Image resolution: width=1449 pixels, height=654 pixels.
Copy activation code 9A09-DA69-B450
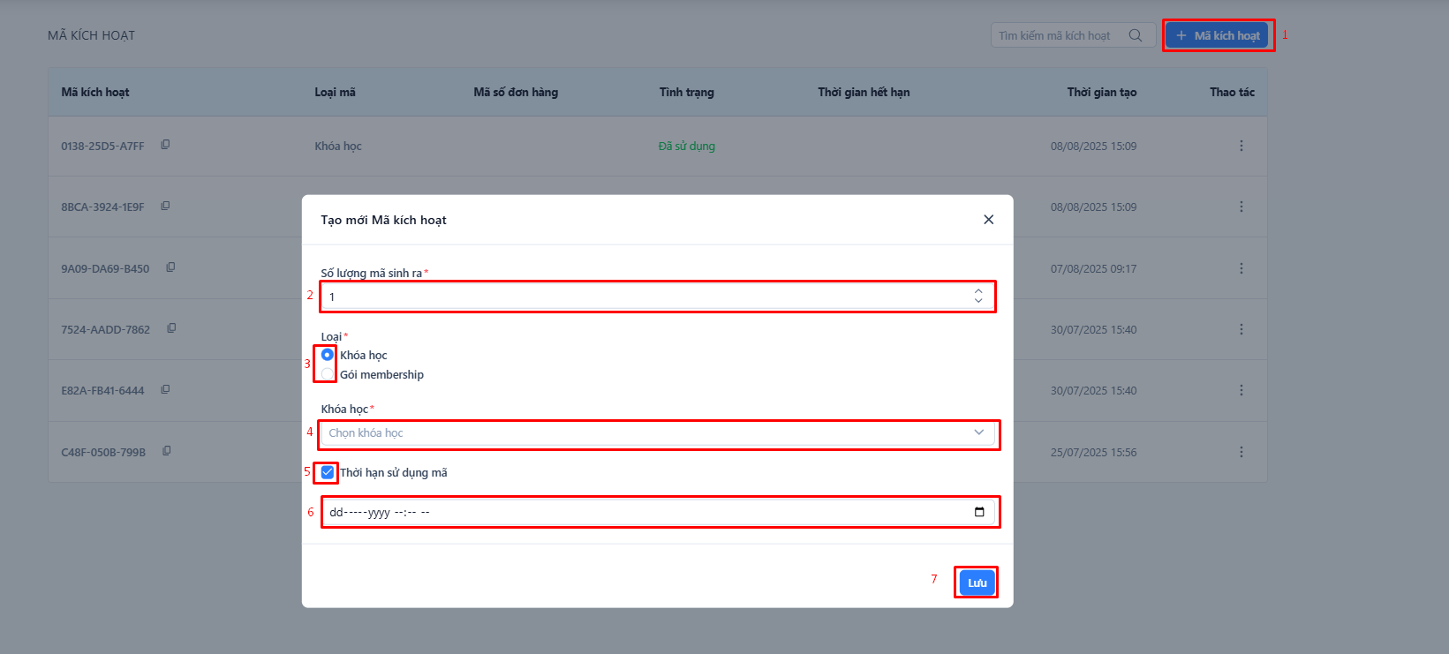(170, 267)
